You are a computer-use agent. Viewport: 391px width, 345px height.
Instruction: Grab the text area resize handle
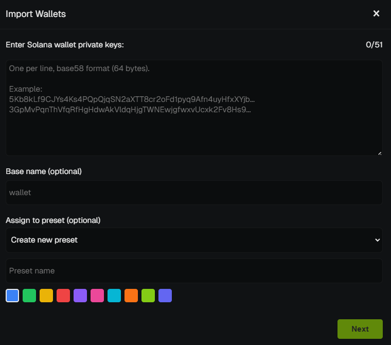coord(380,153)
